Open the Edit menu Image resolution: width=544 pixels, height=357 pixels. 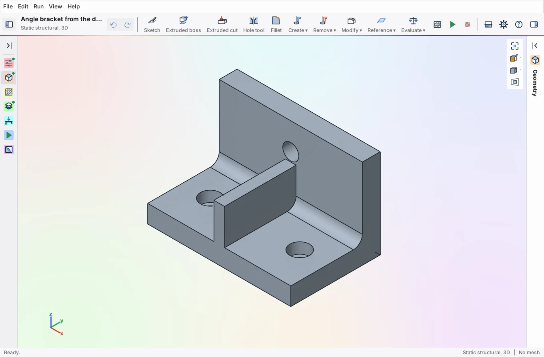pos(23,6)
